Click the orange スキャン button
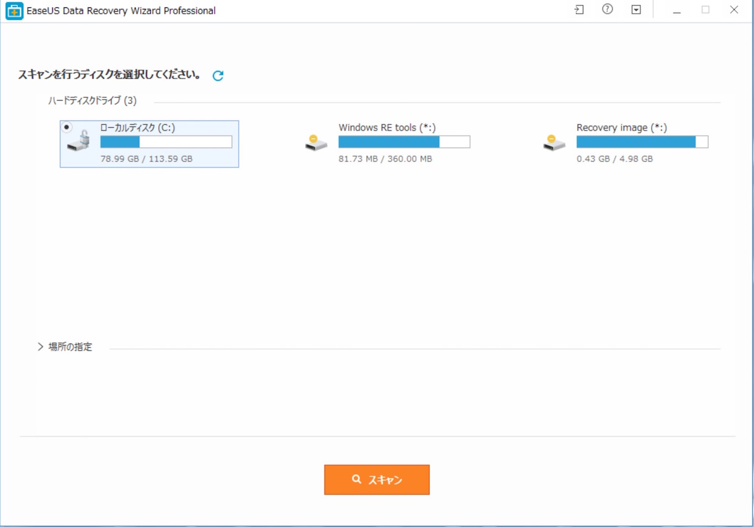 pos(377,479)
